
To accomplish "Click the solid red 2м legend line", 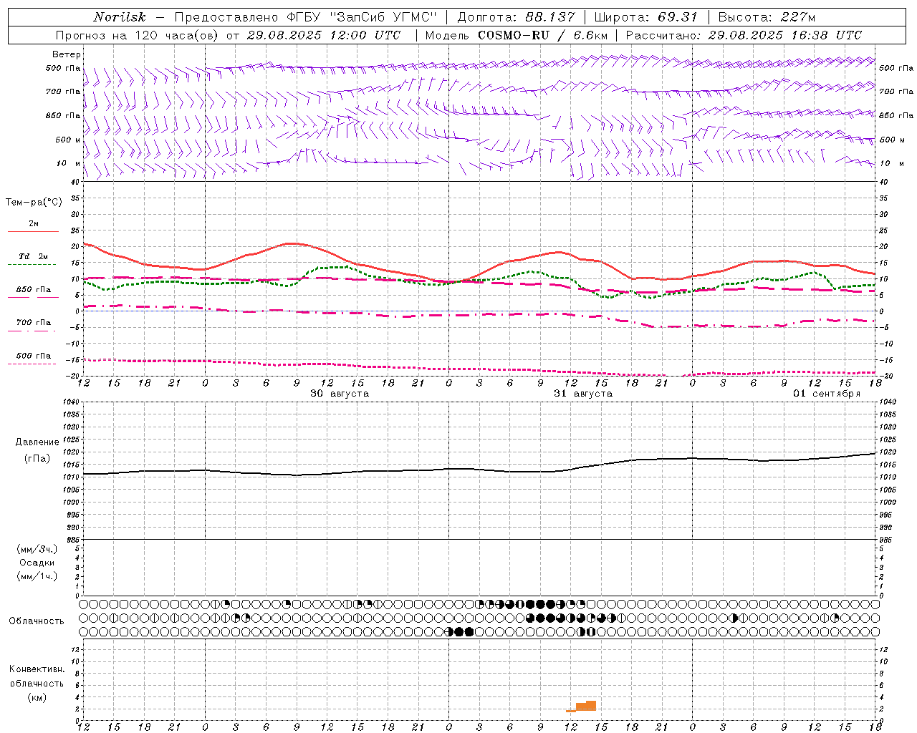I will click(x=33, y=232).
